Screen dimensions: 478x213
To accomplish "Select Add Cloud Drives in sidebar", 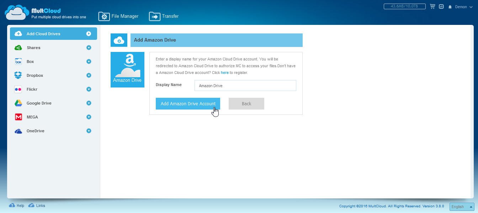I will point(53,34).
